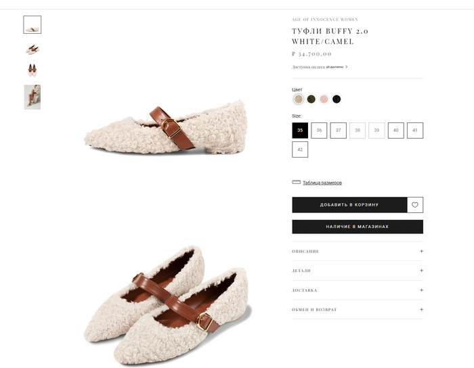
Task: Click the plus icon next to Детали
Action: point(421,271)
